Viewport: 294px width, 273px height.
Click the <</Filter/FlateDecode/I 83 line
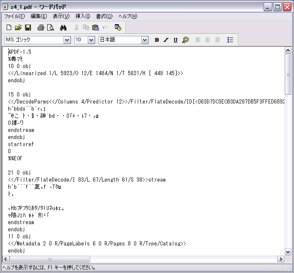pos(87,180)
